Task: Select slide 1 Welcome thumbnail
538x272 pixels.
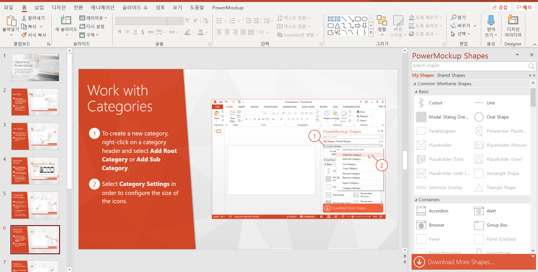Action: click(x=35, y=68)
